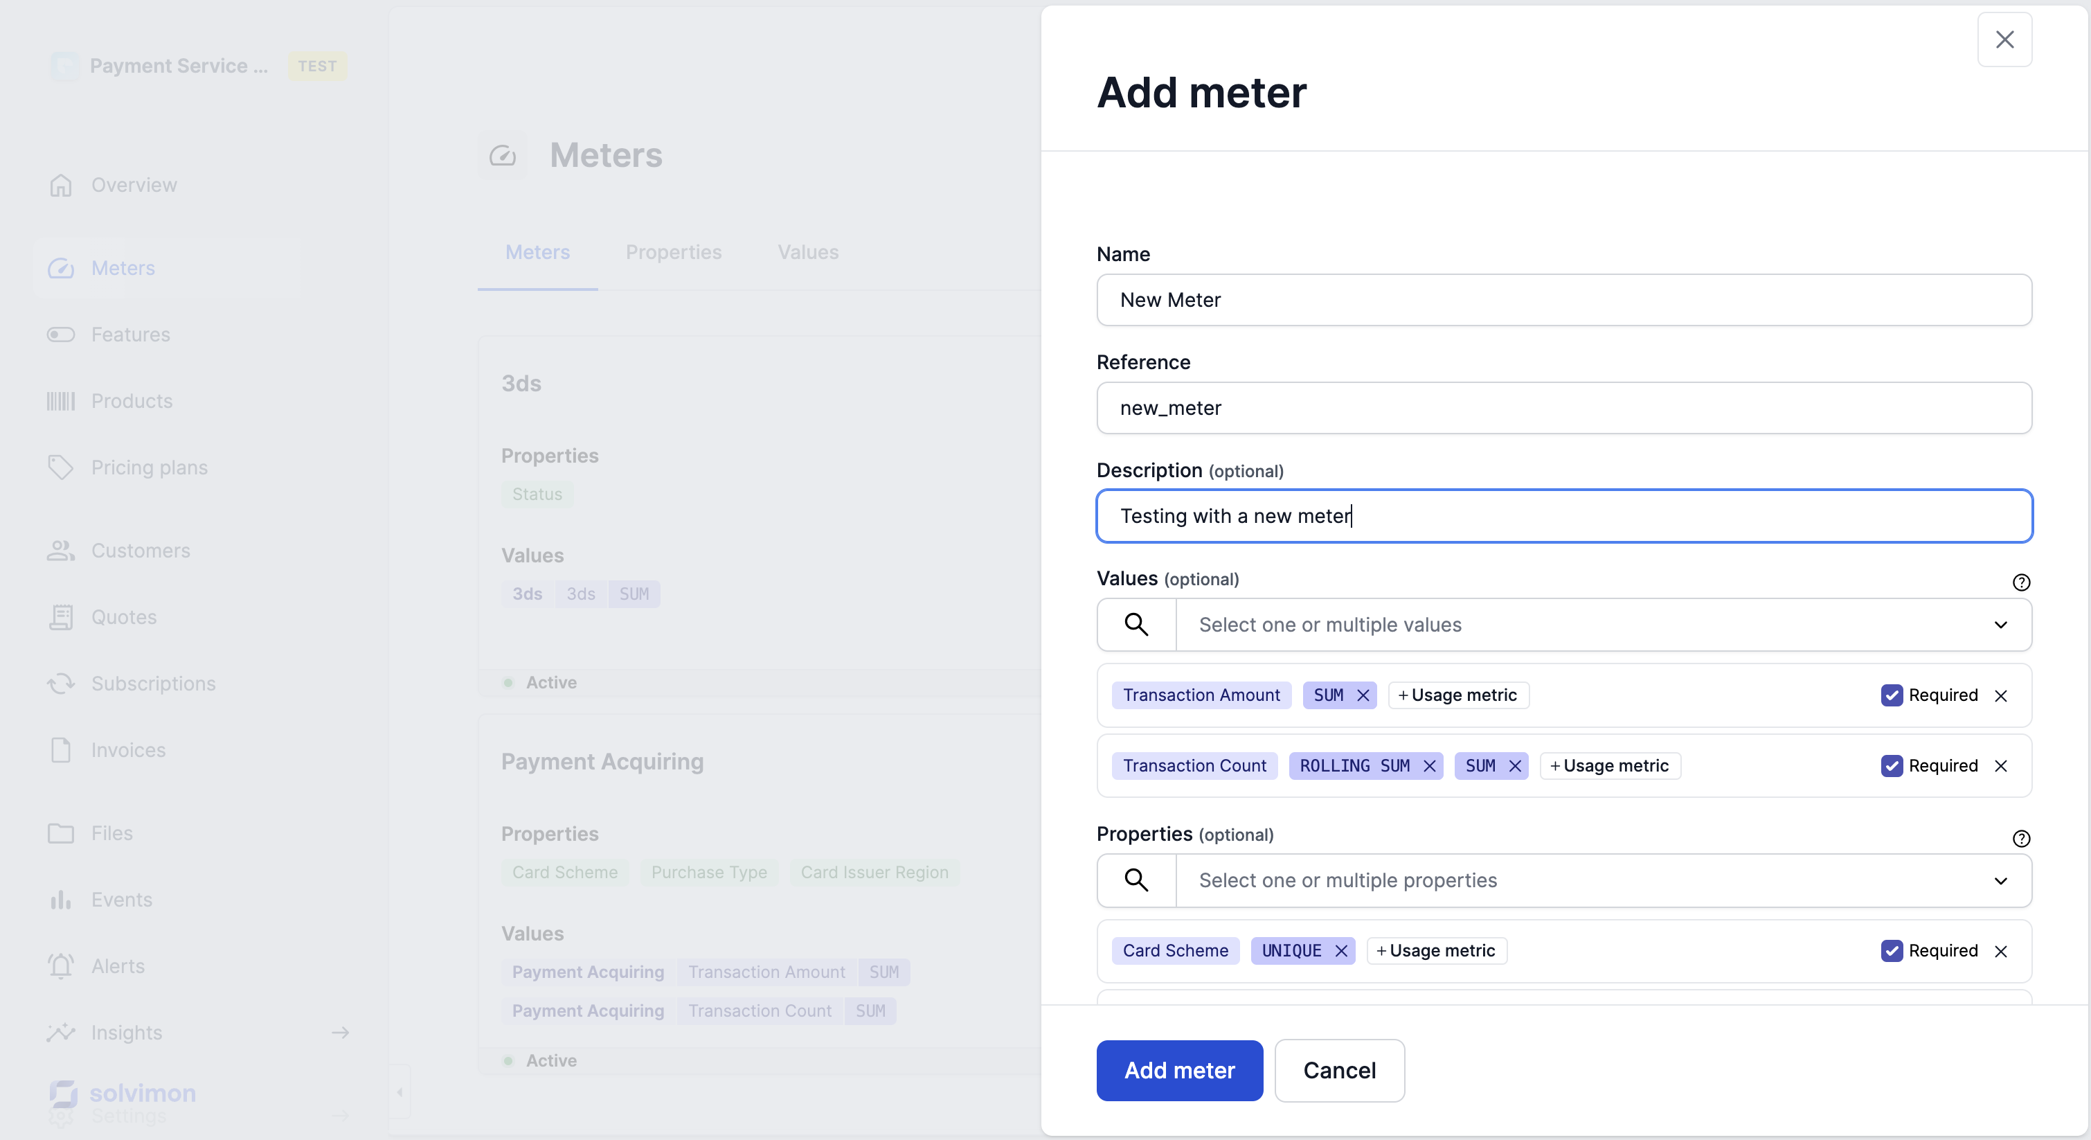Open the Values tab
2091x1140 pixels.
click(x=807, y=251)
